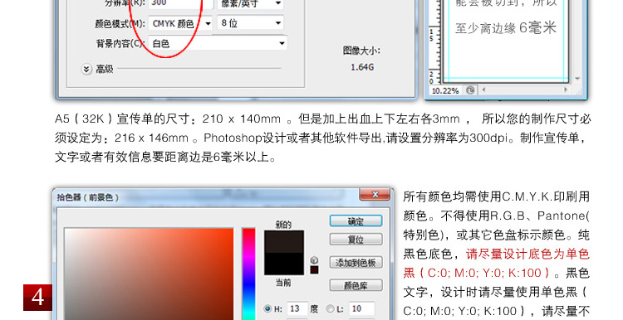This screenshot has height=320, width=623.
Task: Click the L value field showing 10
Action: pos(361,308)
